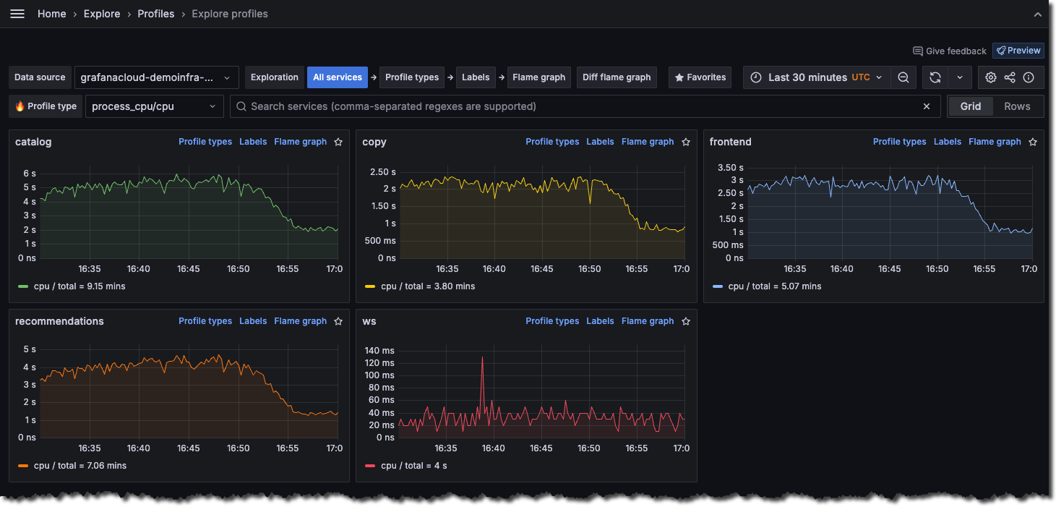
Task: Expand the process_cpu/cpu profile type dropdown
Action: tap(154, 106)
